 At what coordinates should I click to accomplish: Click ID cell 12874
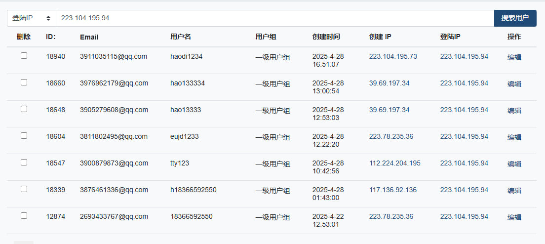click(55, 216)
